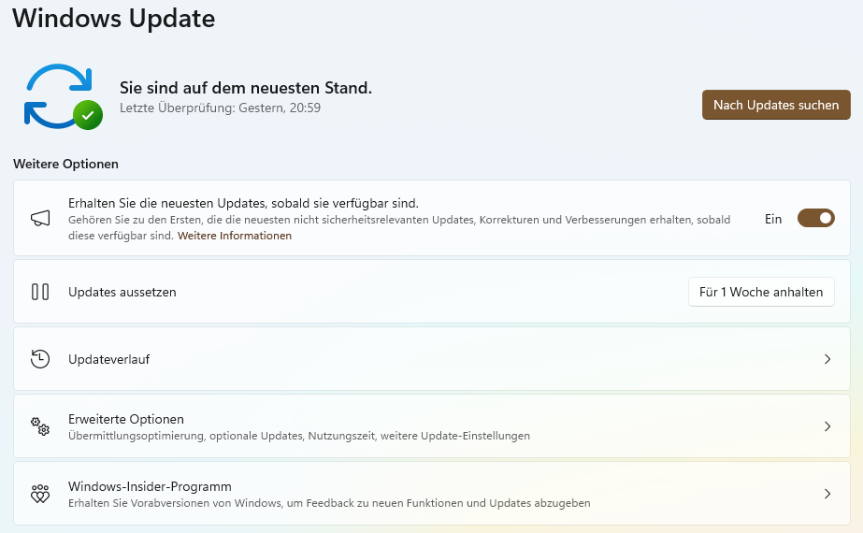Click the Windows Update page title
The width and height of the screenshot is (863, 533).
tap(114, 19)
